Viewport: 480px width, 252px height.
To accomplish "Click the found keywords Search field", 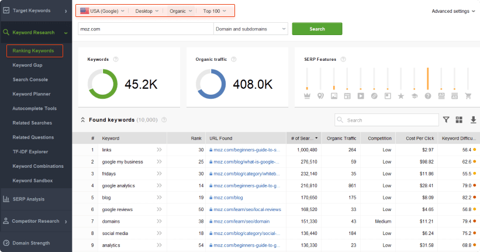I will tap(386, 120).
